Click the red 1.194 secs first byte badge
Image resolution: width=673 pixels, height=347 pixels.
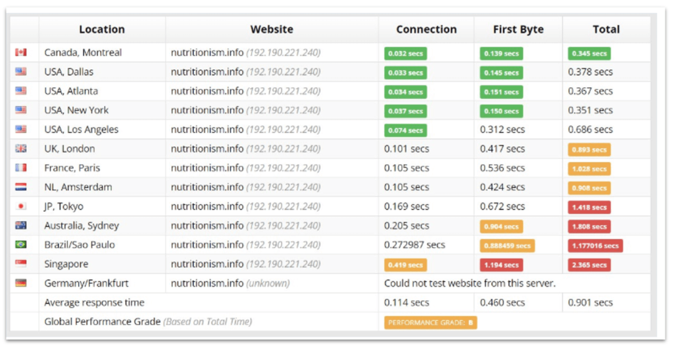(501, 265)
